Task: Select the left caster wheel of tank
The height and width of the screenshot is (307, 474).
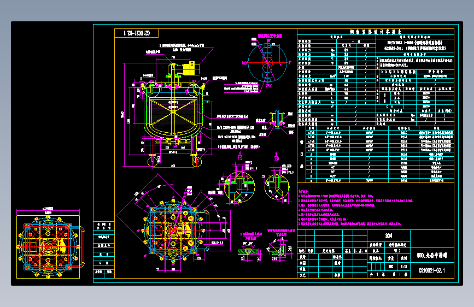Action: tap(153, 162)
